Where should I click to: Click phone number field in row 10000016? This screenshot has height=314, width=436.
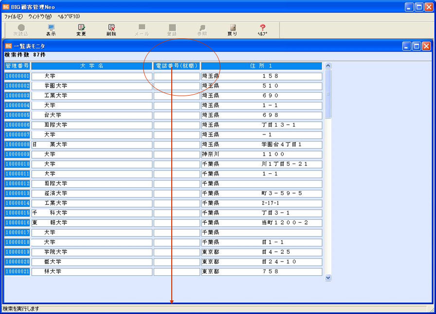[x=177, y=223]
